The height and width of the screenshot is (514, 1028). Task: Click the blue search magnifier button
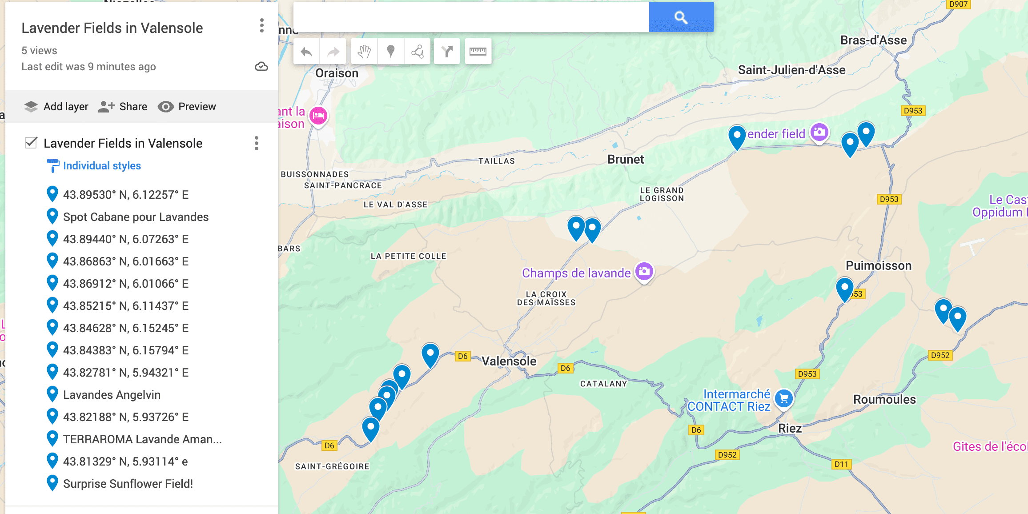pos(681,17)
